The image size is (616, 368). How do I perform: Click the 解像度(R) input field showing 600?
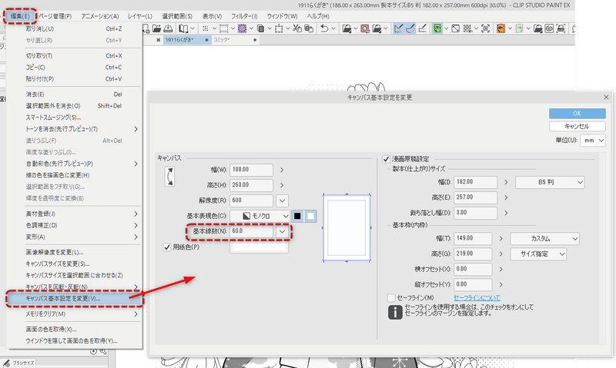pyautogui.click(x=252, y=201)
